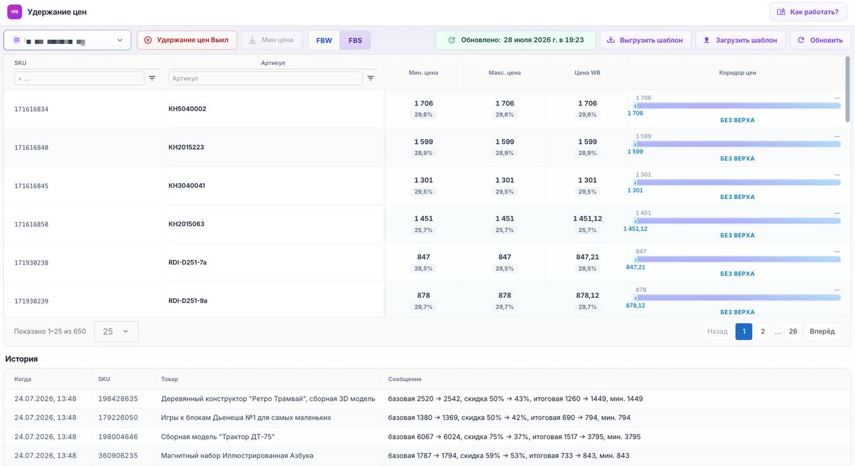Click the Цена WB column header

[588, 73]
